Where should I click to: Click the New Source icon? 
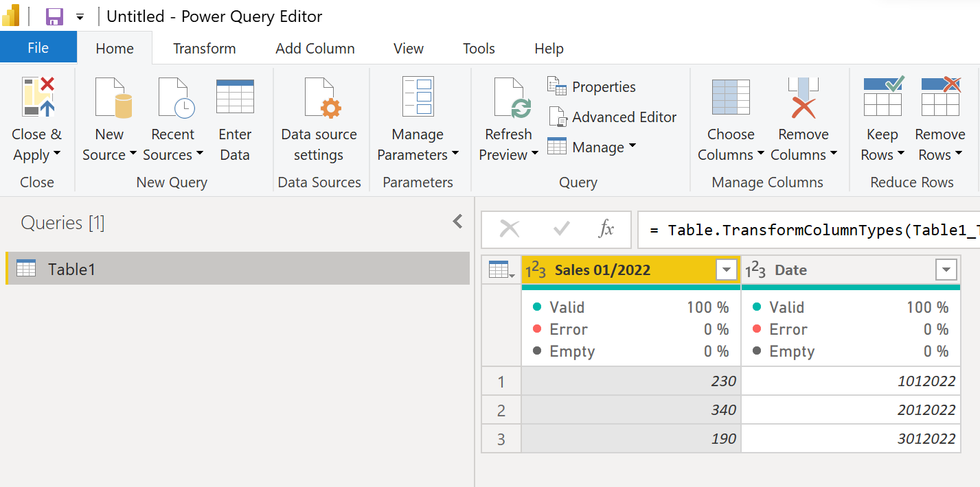click(113, 97)
